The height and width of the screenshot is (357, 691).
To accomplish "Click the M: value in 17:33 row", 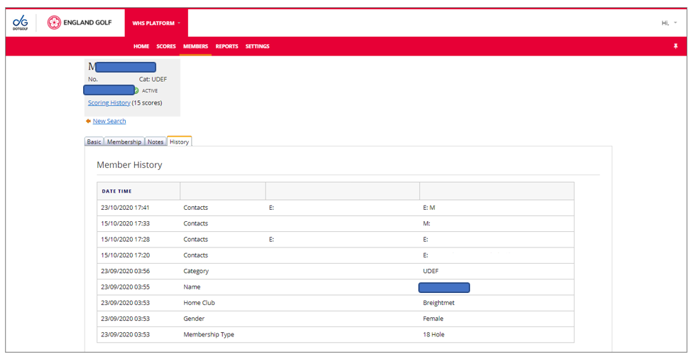I will pos(426,223).
